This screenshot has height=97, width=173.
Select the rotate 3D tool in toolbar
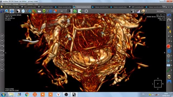(2, 11)
